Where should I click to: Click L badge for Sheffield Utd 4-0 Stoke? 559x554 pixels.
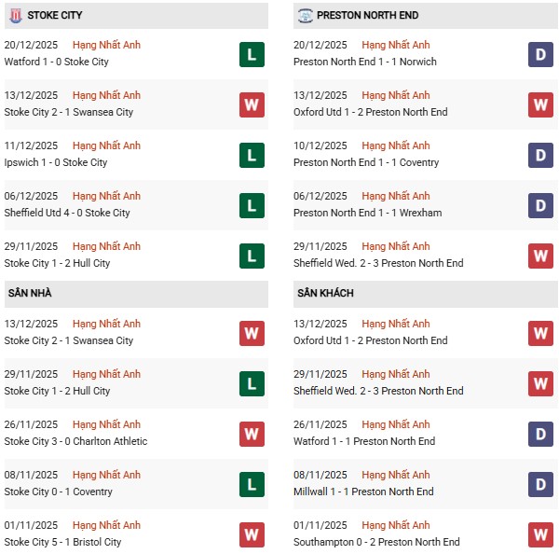pyautogui.click(x=252, y=205)
